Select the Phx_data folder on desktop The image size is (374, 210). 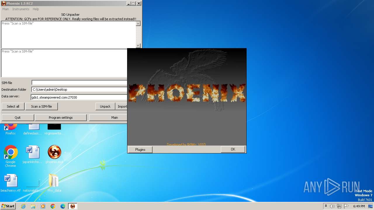54,183
